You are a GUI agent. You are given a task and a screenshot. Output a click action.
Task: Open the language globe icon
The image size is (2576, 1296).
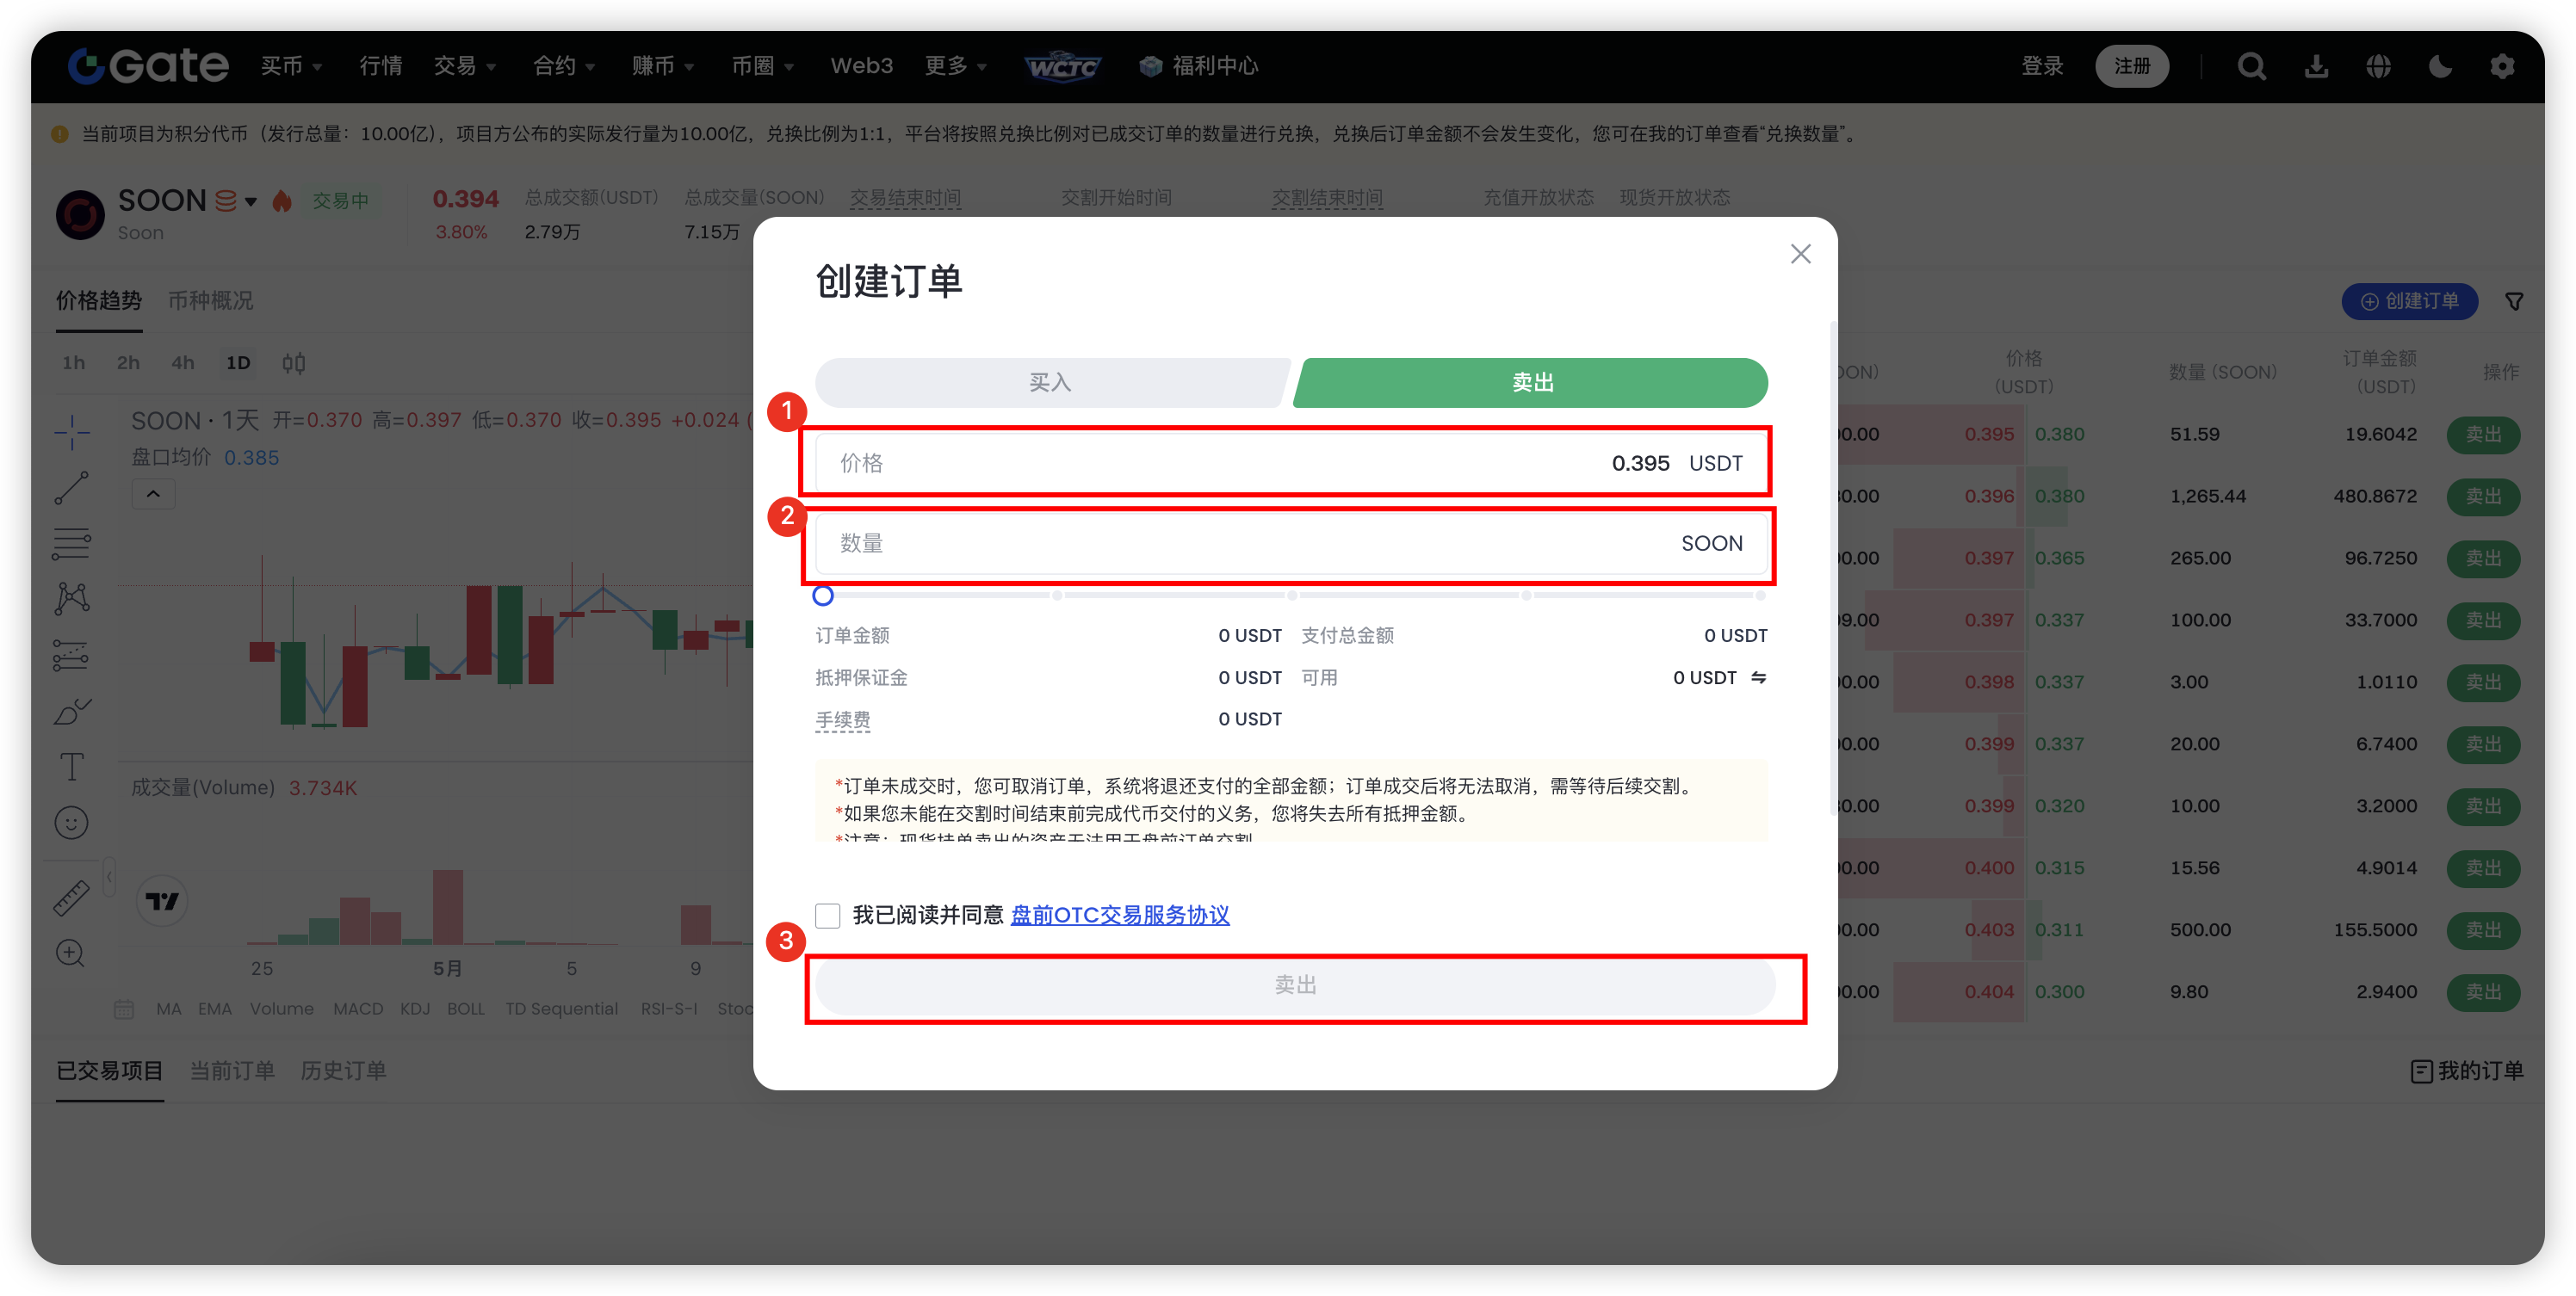(2378, 66)
